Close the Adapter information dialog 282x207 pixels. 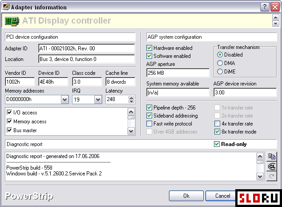pyautogui.click(x=275, y=7)
